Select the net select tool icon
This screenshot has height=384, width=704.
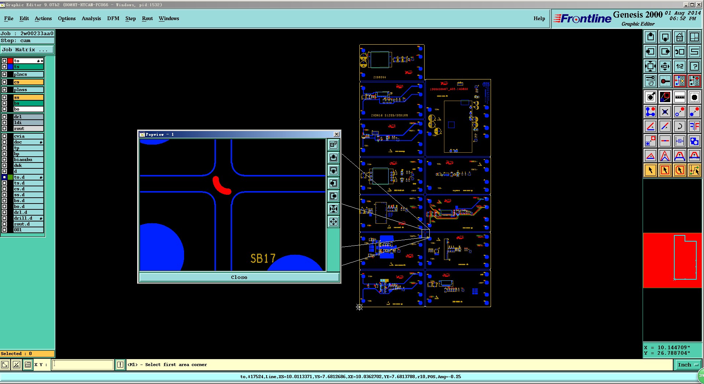[694, 170]
